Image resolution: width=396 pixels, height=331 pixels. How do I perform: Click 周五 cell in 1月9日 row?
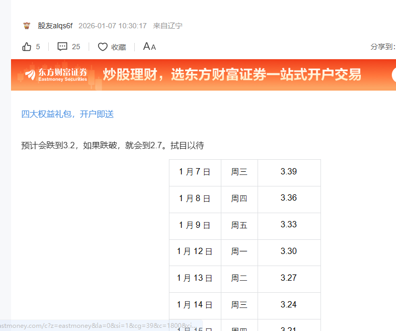239,226
